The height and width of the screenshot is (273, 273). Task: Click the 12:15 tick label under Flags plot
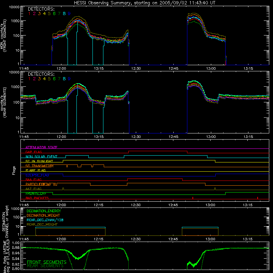click(98, 205)
